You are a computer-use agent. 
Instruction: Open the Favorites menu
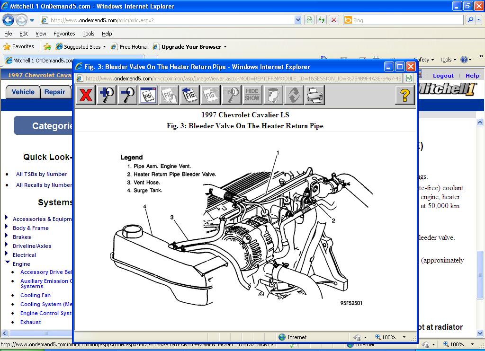click(64, 34)
